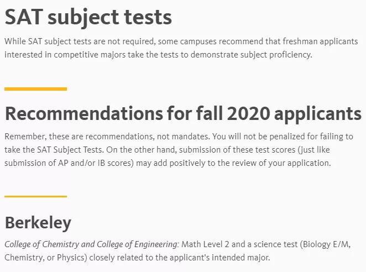366x272 pixels.
Task: Click the "Berkeley" campus heading
Action: point(38,222)
